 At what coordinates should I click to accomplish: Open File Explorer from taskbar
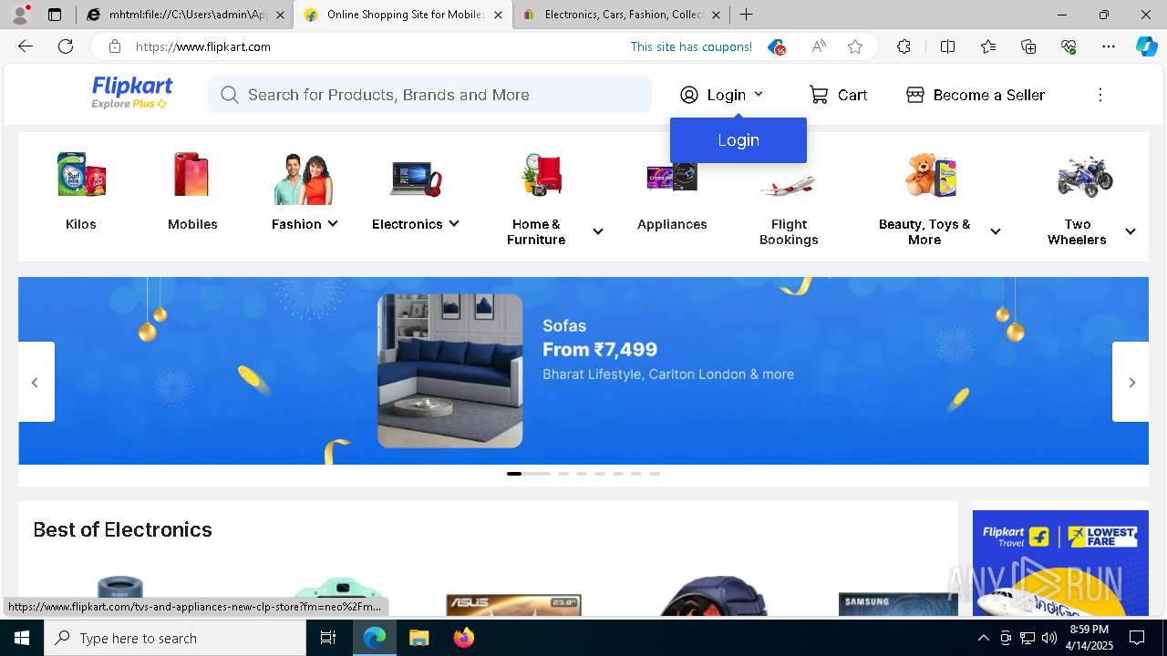tap(418, 638)
